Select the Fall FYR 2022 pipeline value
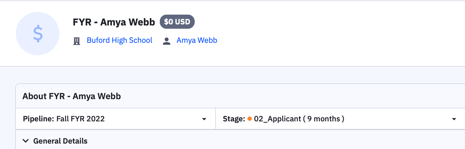 coord(80,119)
